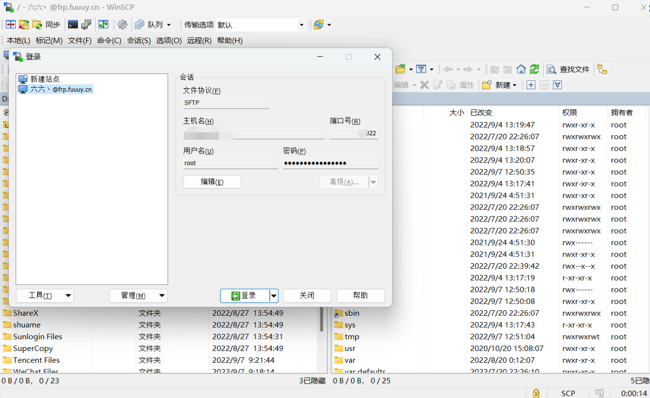Click the 登录 login button
650x398 pixels.
[244, 296]
